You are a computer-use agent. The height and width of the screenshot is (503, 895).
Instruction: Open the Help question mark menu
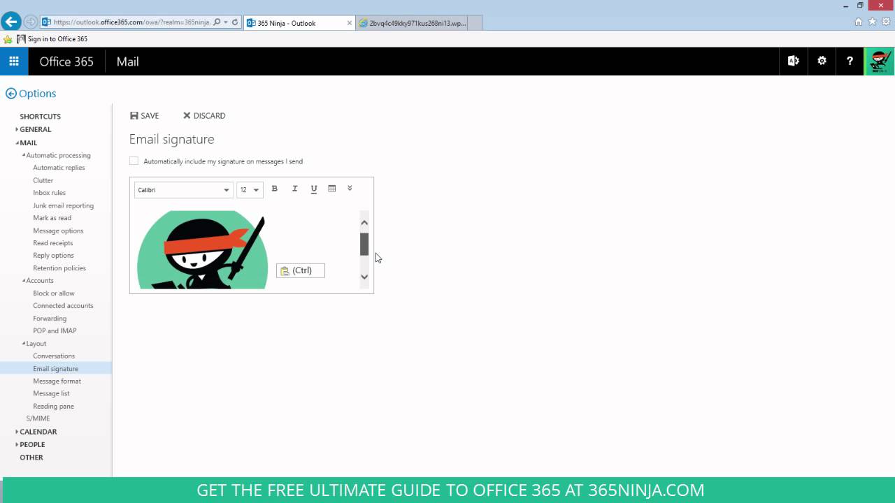[x=850, y=61]
